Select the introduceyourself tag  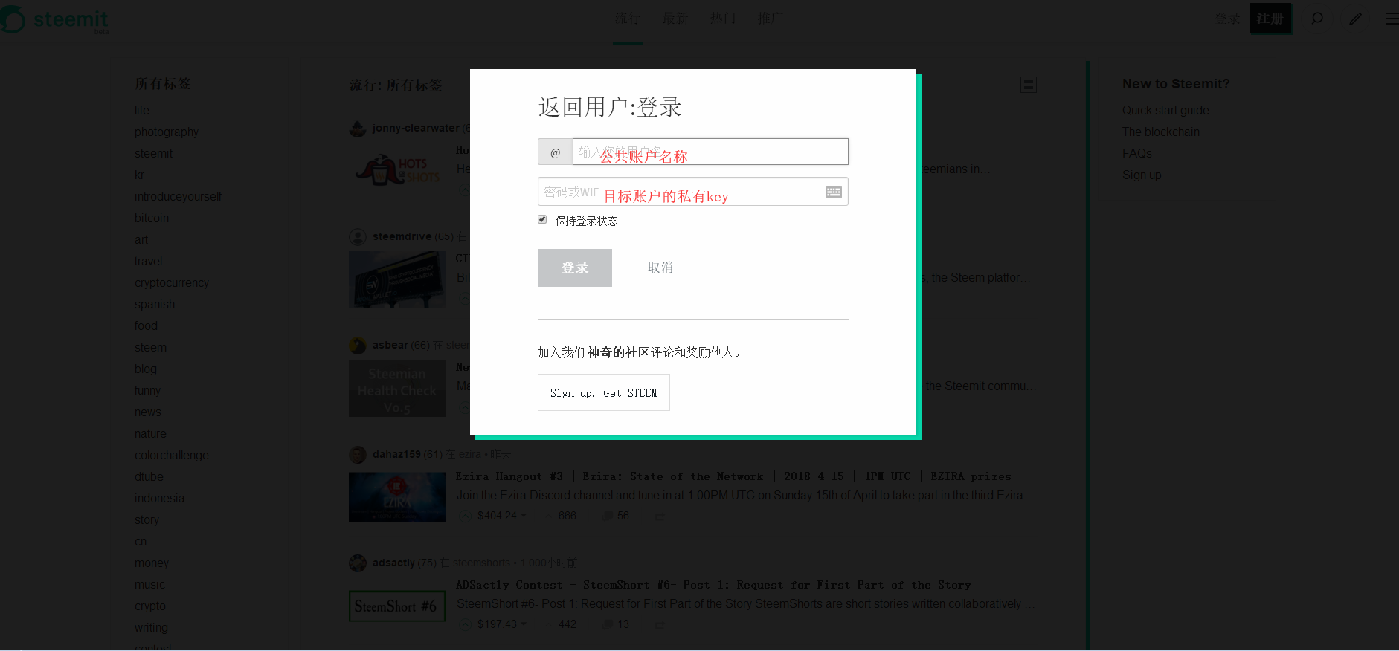click(178, 196)
